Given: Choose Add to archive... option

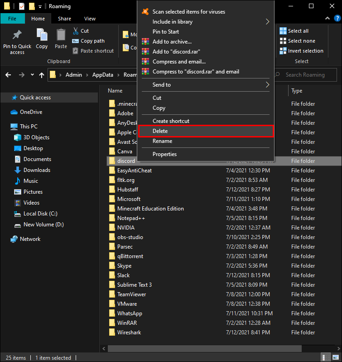Looking at the screenshot, I should (x=205, y=42).
